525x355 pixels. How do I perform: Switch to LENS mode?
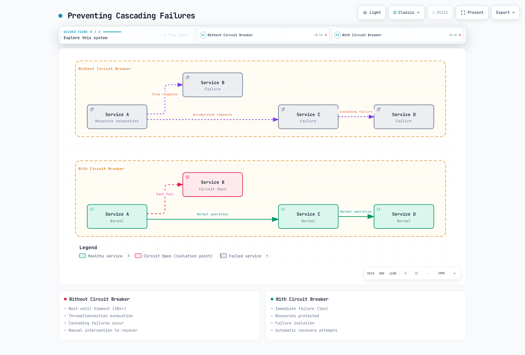393,273
